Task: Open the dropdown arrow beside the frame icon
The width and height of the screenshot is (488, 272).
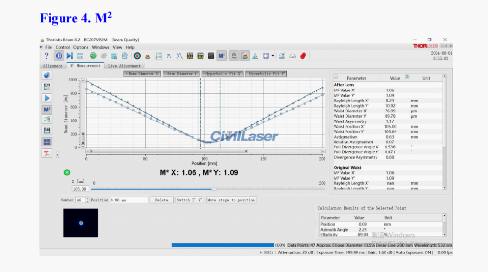Action: pos(273,56)
